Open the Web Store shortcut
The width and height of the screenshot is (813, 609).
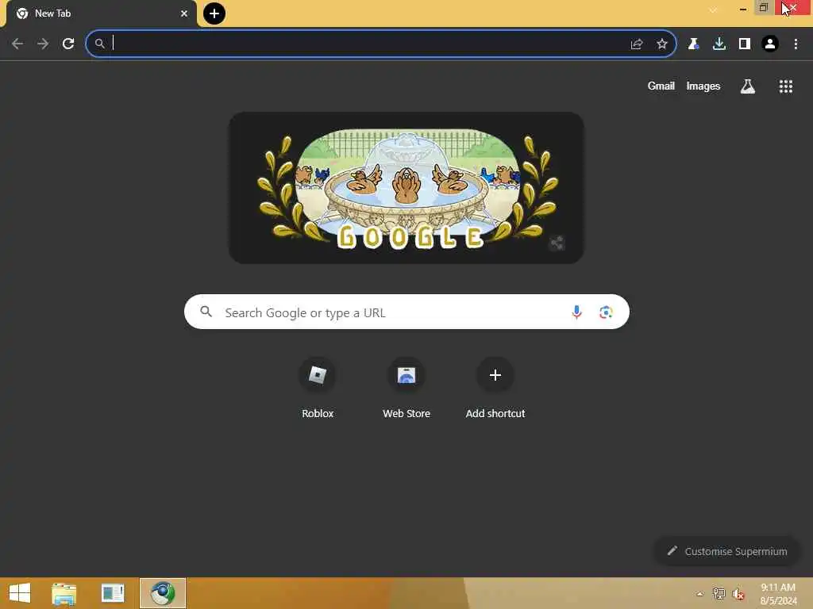[406, 387]
